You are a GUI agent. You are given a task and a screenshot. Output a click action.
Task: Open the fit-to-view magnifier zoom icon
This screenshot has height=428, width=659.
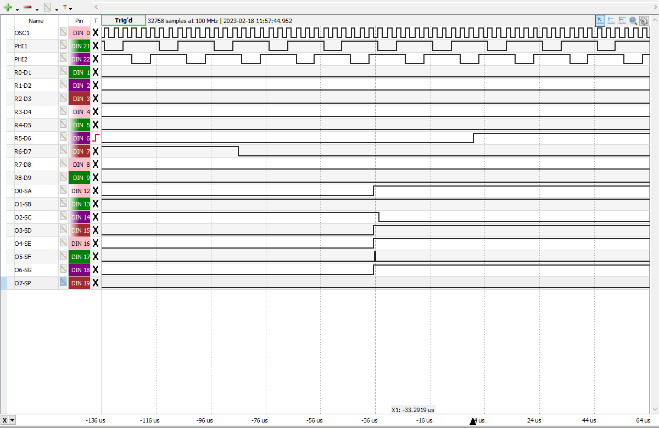[633, 20]
